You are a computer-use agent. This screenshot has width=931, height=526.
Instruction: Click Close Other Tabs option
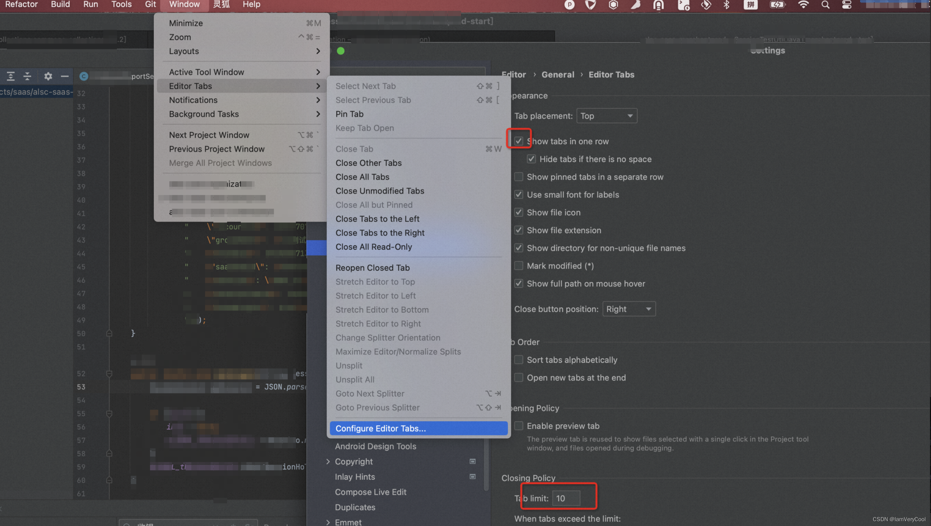click(x=369, y=162)
